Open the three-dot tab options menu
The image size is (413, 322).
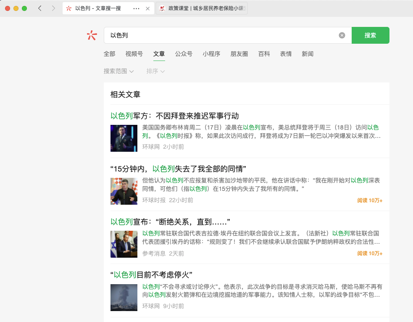coord(136,8)
